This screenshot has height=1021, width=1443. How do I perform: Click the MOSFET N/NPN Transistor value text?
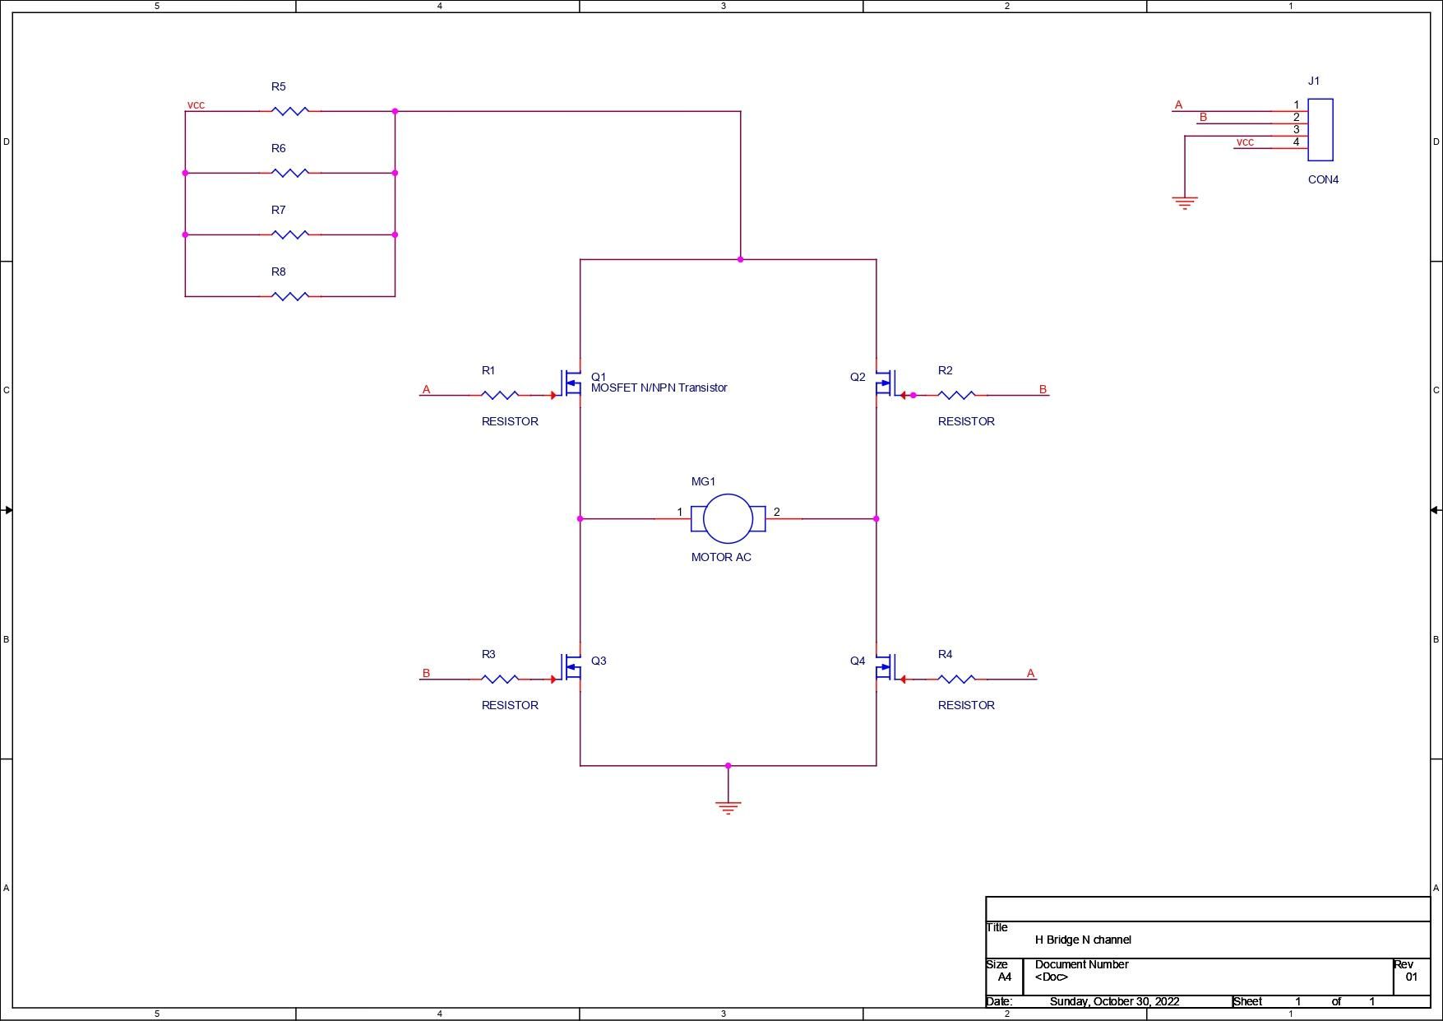pos(659,388)
